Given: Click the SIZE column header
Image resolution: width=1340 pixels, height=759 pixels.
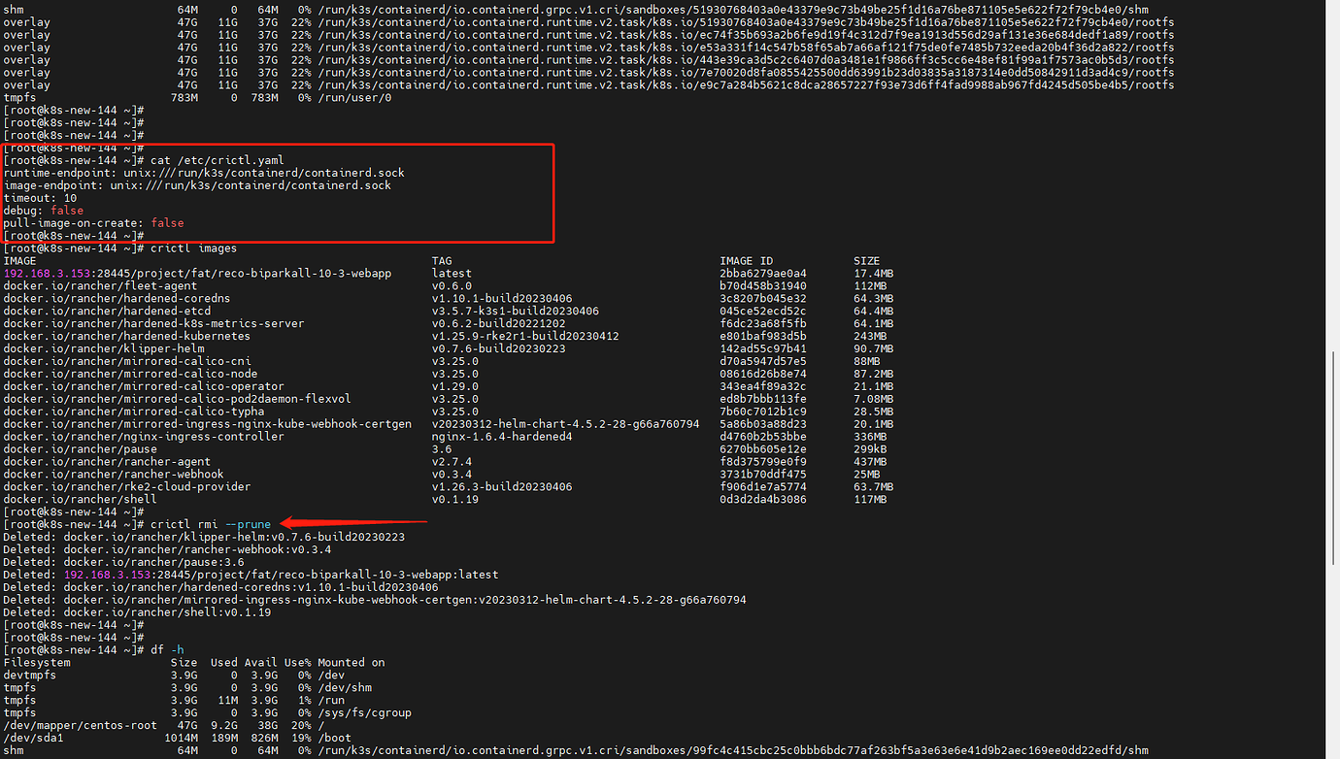Looking at the screenshot, I should (x=866, y=261).
